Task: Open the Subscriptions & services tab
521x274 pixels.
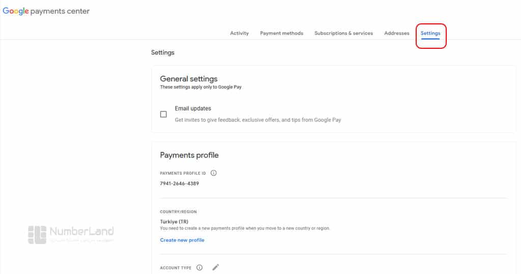Action: click(343, 33)
